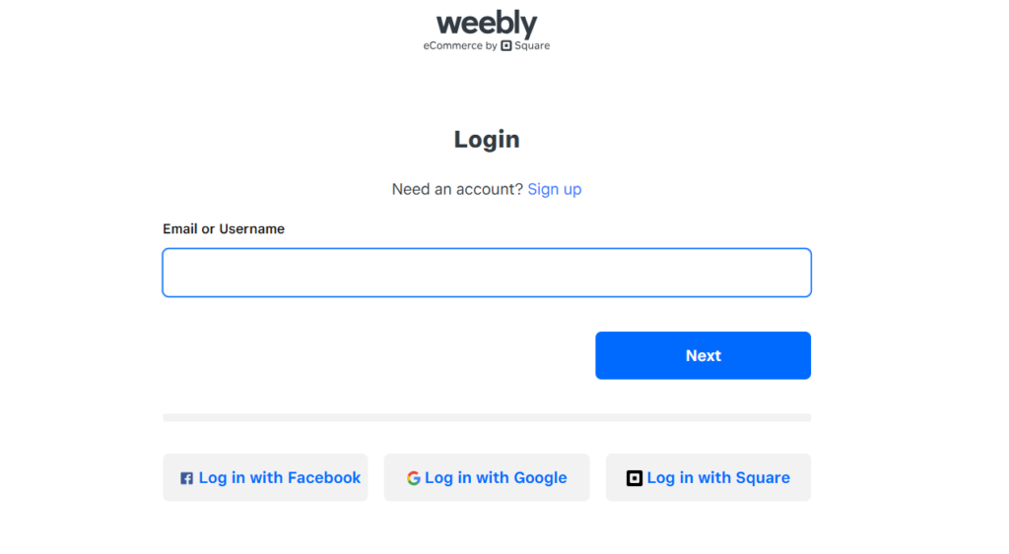
Task: Click the Facebook logo icon
Action: (x=186, y=478)
